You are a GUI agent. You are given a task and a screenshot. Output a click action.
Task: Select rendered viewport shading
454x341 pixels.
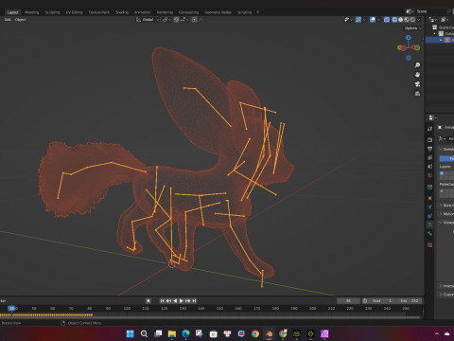pos(412,20)
